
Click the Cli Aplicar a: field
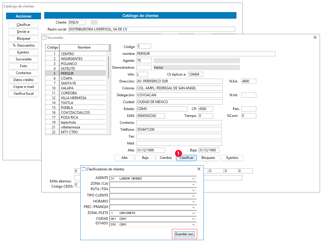[x=195, y=74]
